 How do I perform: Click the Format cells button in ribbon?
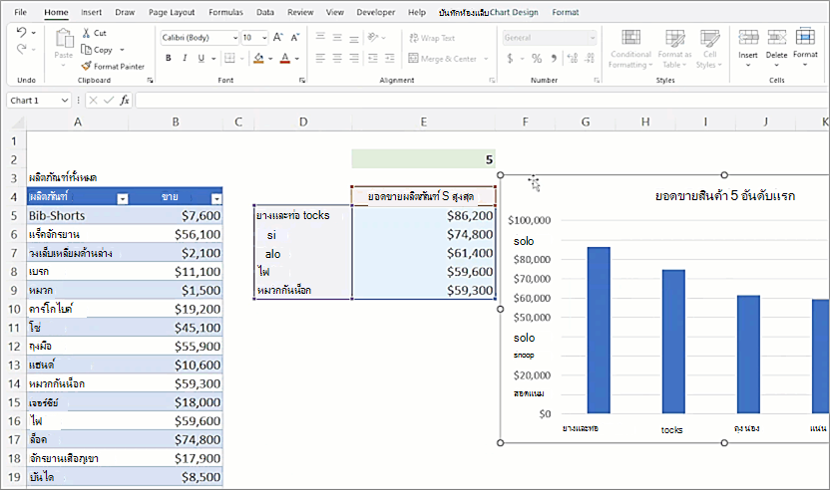(805, 48)
